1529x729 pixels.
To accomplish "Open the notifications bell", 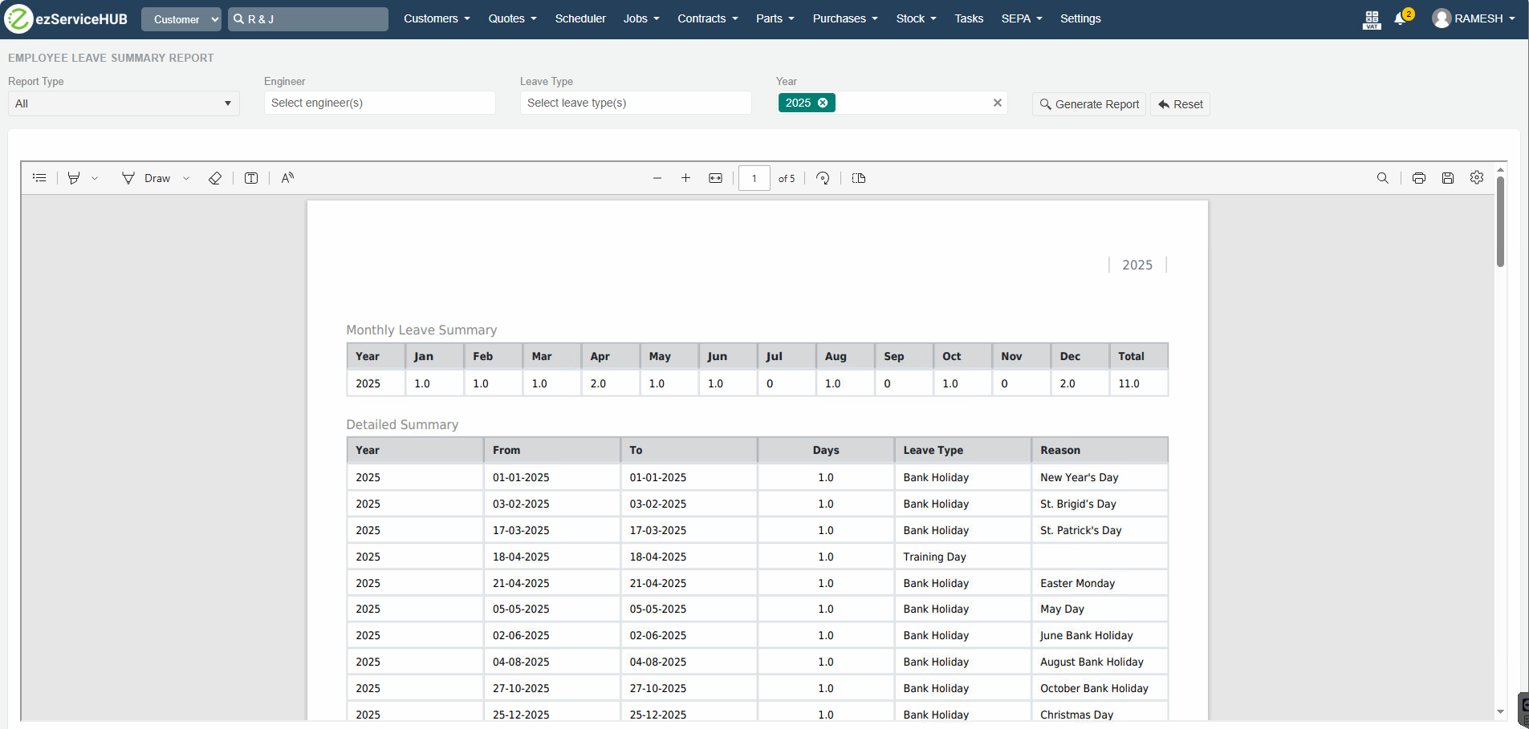I will [x=1401, y=19].
